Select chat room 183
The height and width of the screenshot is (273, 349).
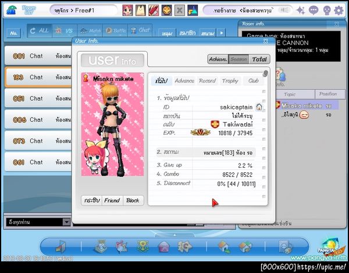[x=38, y=77]
